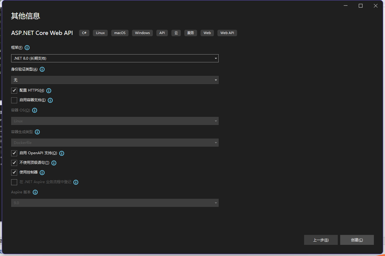Click the ASP.NET Core Web API title
385x256 pixels.
click(42, 33)
